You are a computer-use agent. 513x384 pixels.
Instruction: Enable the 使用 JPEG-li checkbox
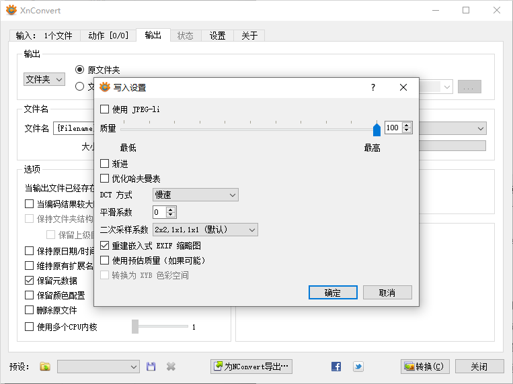point(104,109)
